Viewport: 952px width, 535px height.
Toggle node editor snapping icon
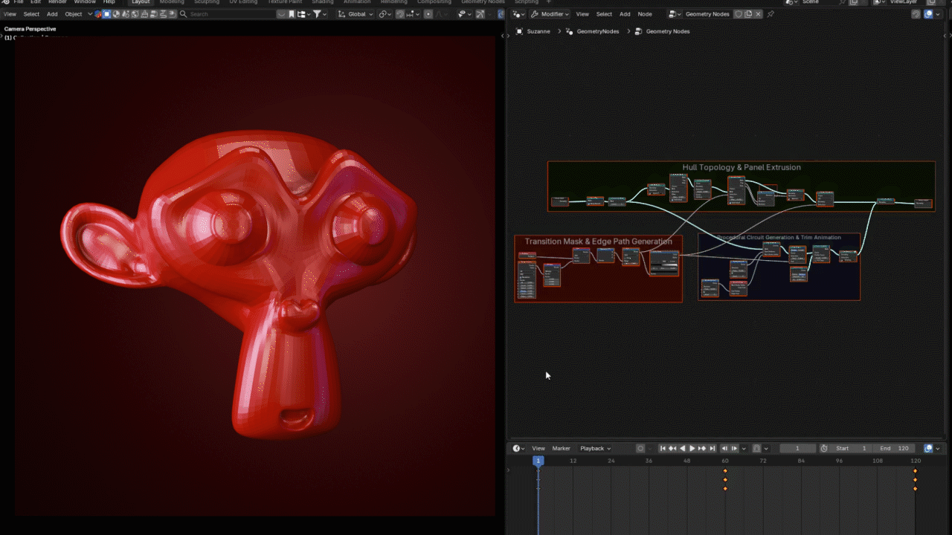(x=916, y=14)
